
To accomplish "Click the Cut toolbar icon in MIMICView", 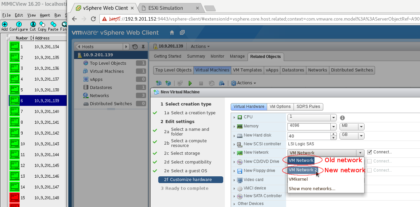I will tap(33, 24).
